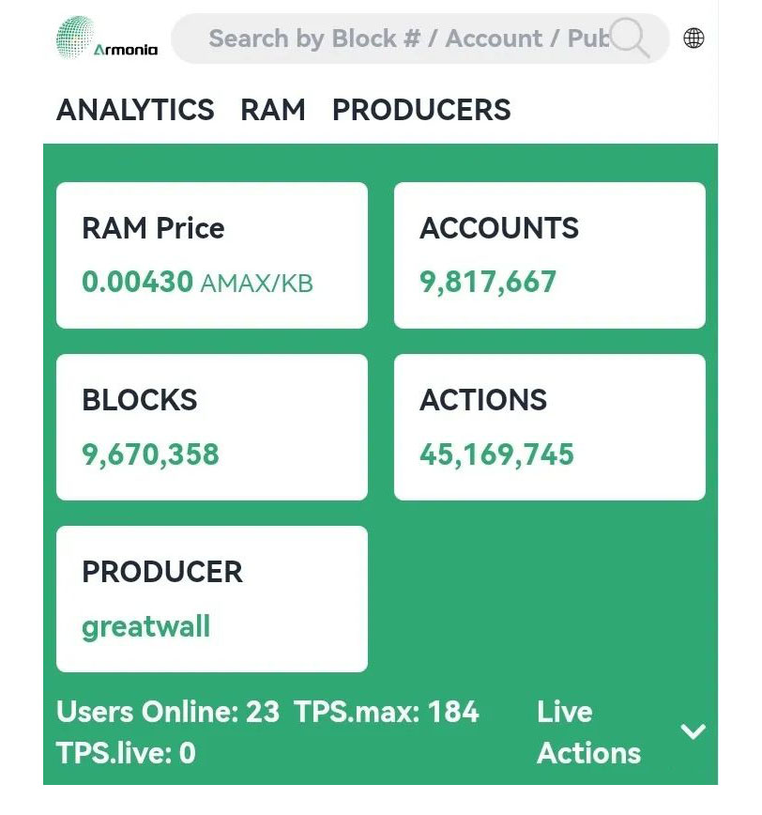
Task: Click the 45,169,745 actions count
Action: point(496,454)
